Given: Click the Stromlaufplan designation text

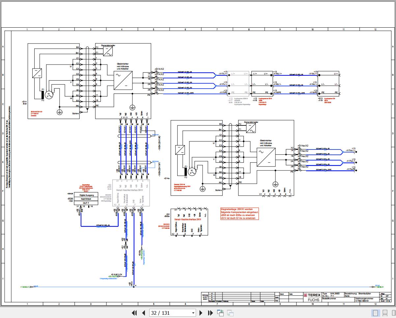Looking at the screenshot, I should click(x=364, y=293).
